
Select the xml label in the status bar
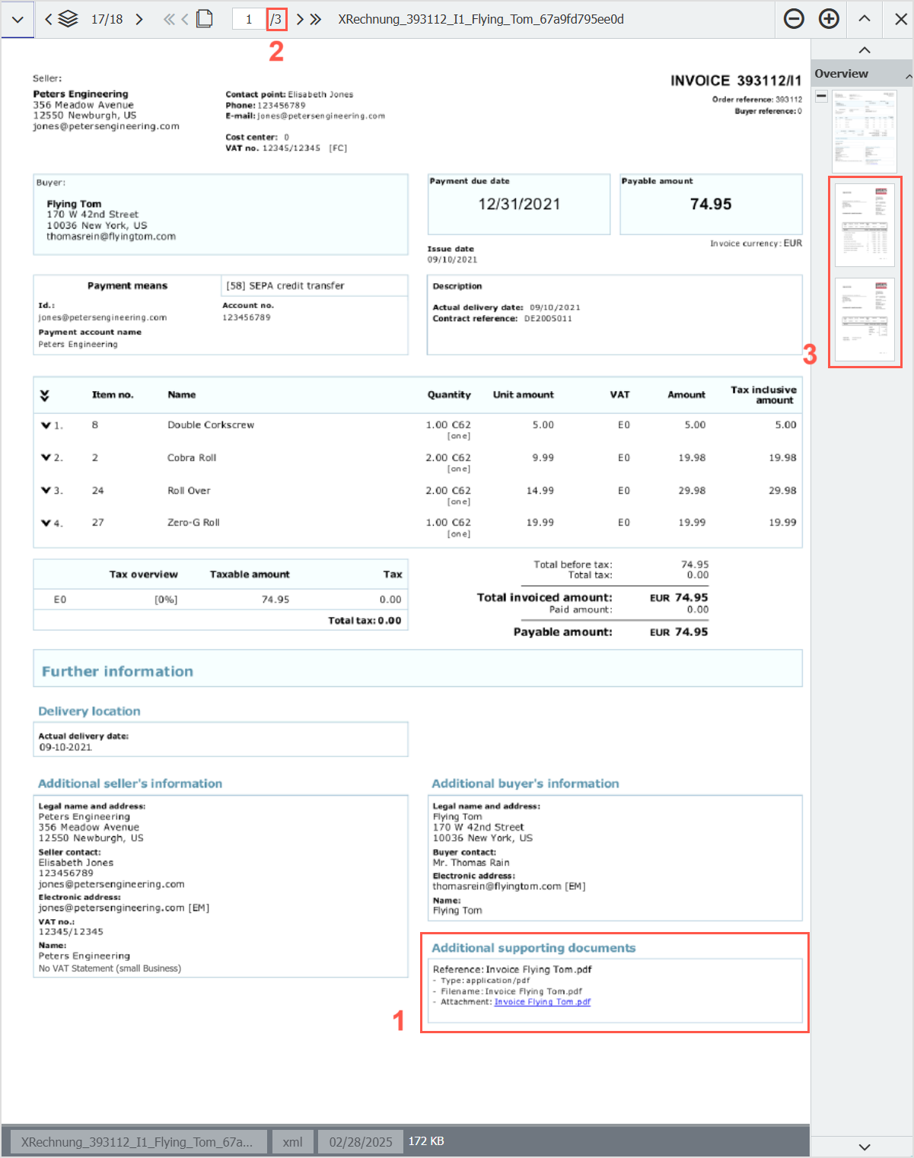click(292, 1141)
